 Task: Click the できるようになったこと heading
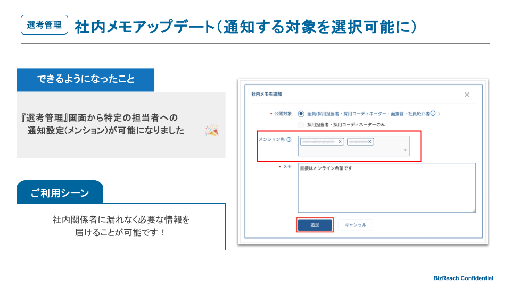(x=86, y=79)
